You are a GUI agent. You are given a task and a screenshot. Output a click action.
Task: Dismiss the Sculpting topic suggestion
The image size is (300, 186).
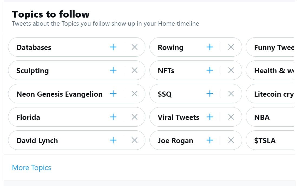click(x=134, y=70)
